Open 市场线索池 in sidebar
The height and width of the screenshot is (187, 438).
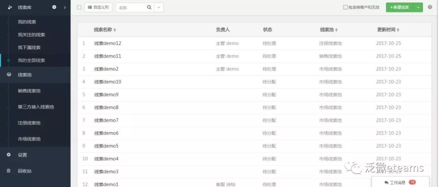pos(29,139)
